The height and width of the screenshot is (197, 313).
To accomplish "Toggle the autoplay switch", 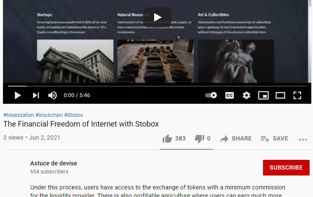I will pos(211,95).
